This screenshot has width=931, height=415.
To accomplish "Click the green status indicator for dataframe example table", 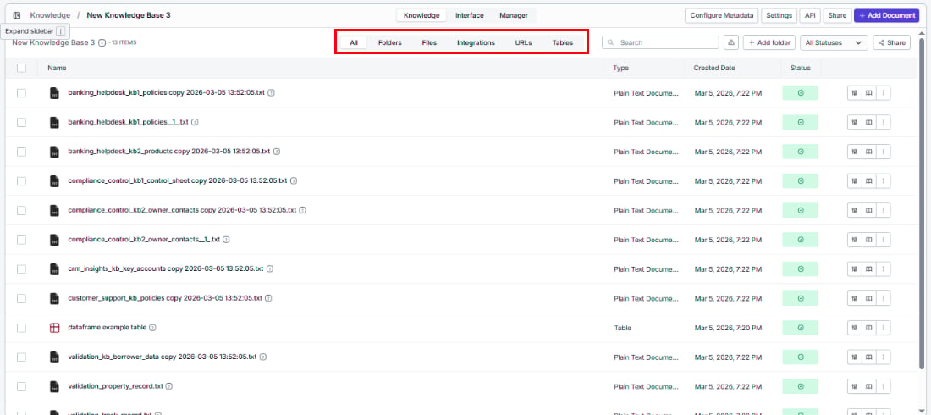I will point(800,328).
